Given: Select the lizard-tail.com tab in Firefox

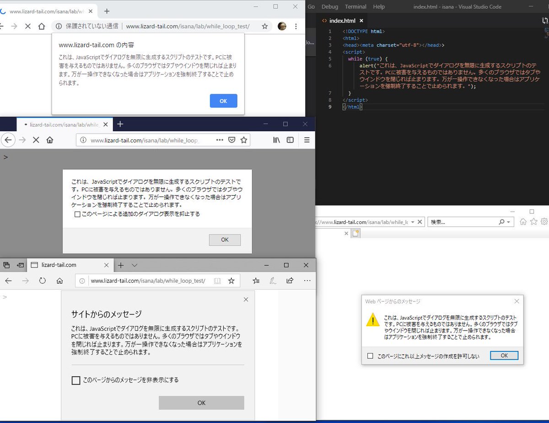Looking at the screenshot, I should point(64,124).
